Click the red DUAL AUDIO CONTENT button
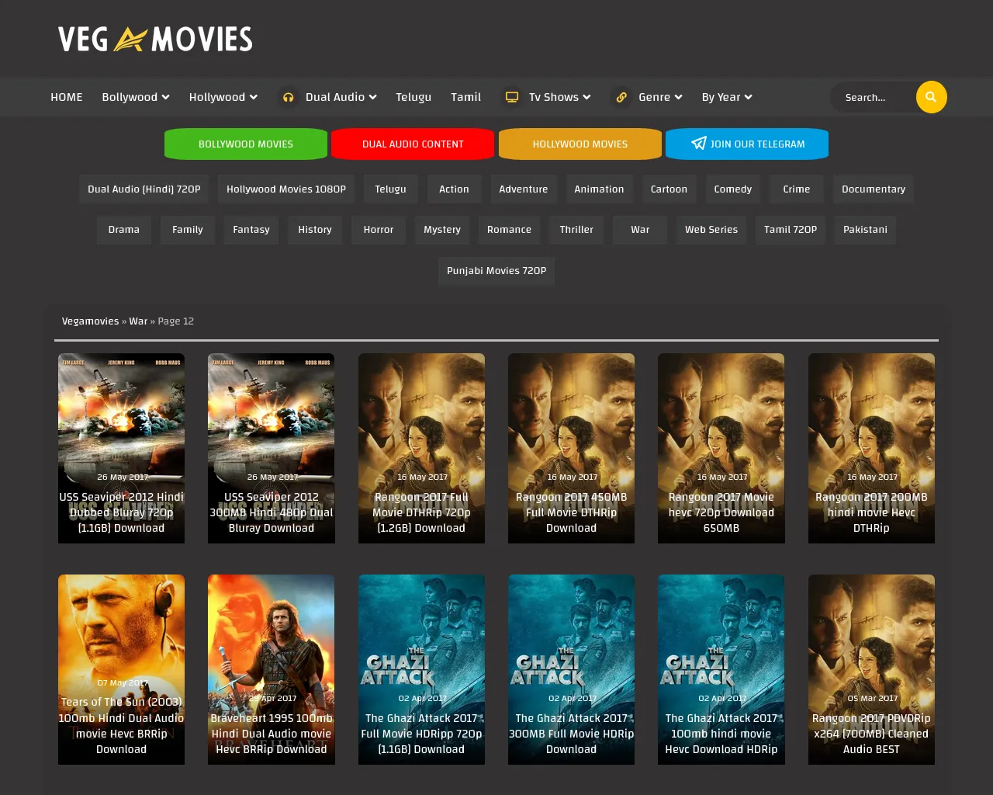 [413, 144]
